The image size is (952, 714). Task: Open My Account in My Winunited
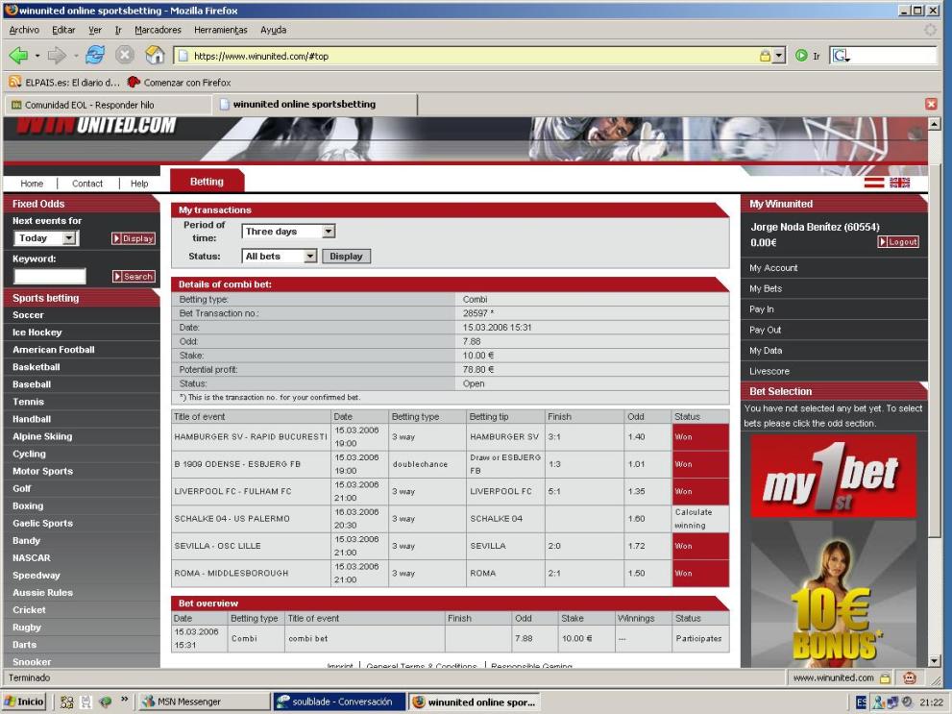click(x=773, y=268)
